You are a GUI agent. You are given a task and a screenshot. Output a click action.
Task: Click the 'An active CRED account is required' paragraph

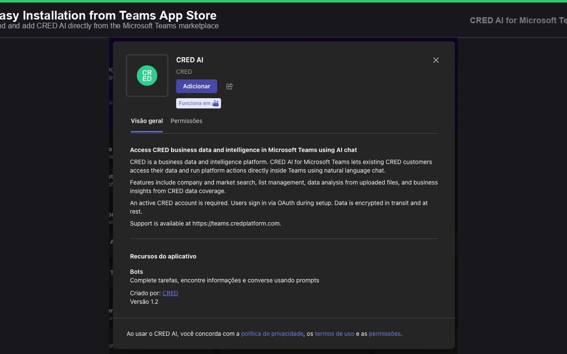[x=279, y=207]
